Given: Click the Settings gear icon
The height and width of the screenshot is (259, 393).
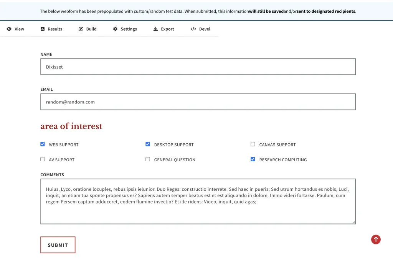Looking at the screenshot, I should pyautogui.click(x=115, y=29).
